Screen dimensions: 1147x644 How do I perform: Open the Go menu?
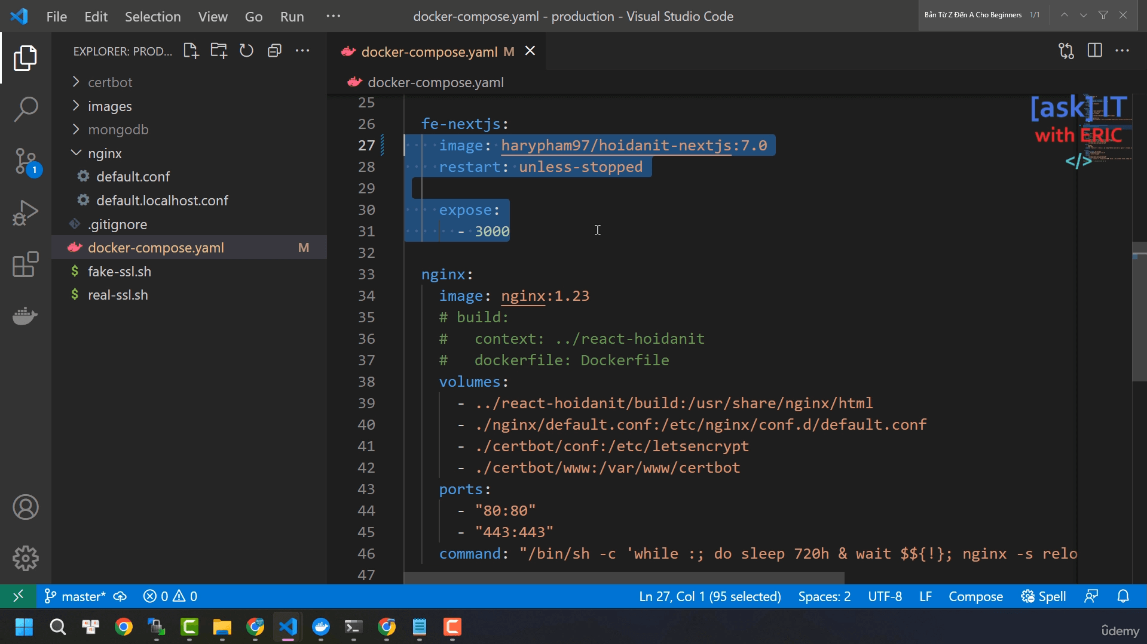[x=253, y=16]
